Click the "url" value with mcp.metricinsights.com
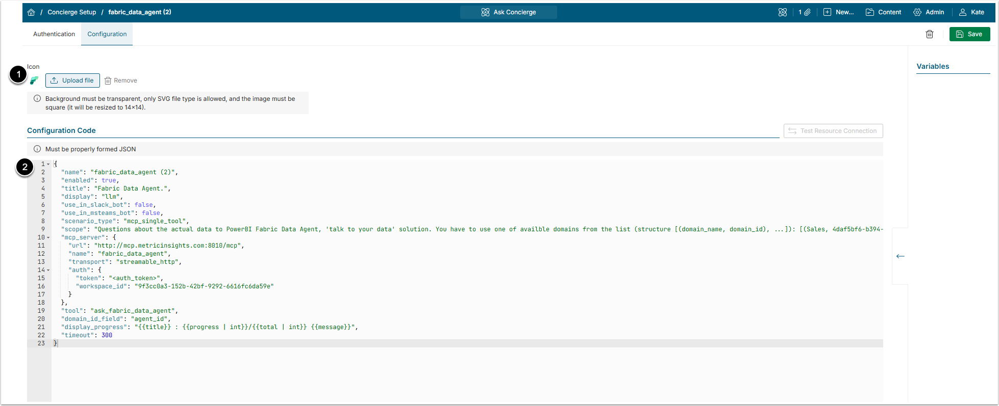Viewport: 999px width, 406px height. pos(169,246)
